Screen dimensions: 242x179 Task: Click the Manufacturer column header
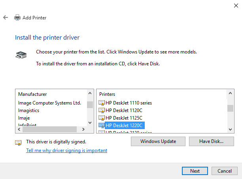(32, 94)
